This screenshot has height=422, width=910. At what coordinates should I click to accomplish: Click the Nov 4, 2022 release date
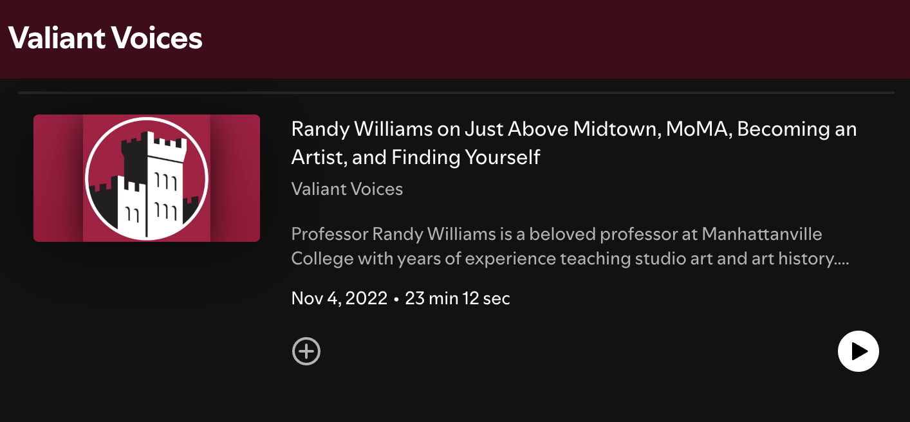pos(338,298)
